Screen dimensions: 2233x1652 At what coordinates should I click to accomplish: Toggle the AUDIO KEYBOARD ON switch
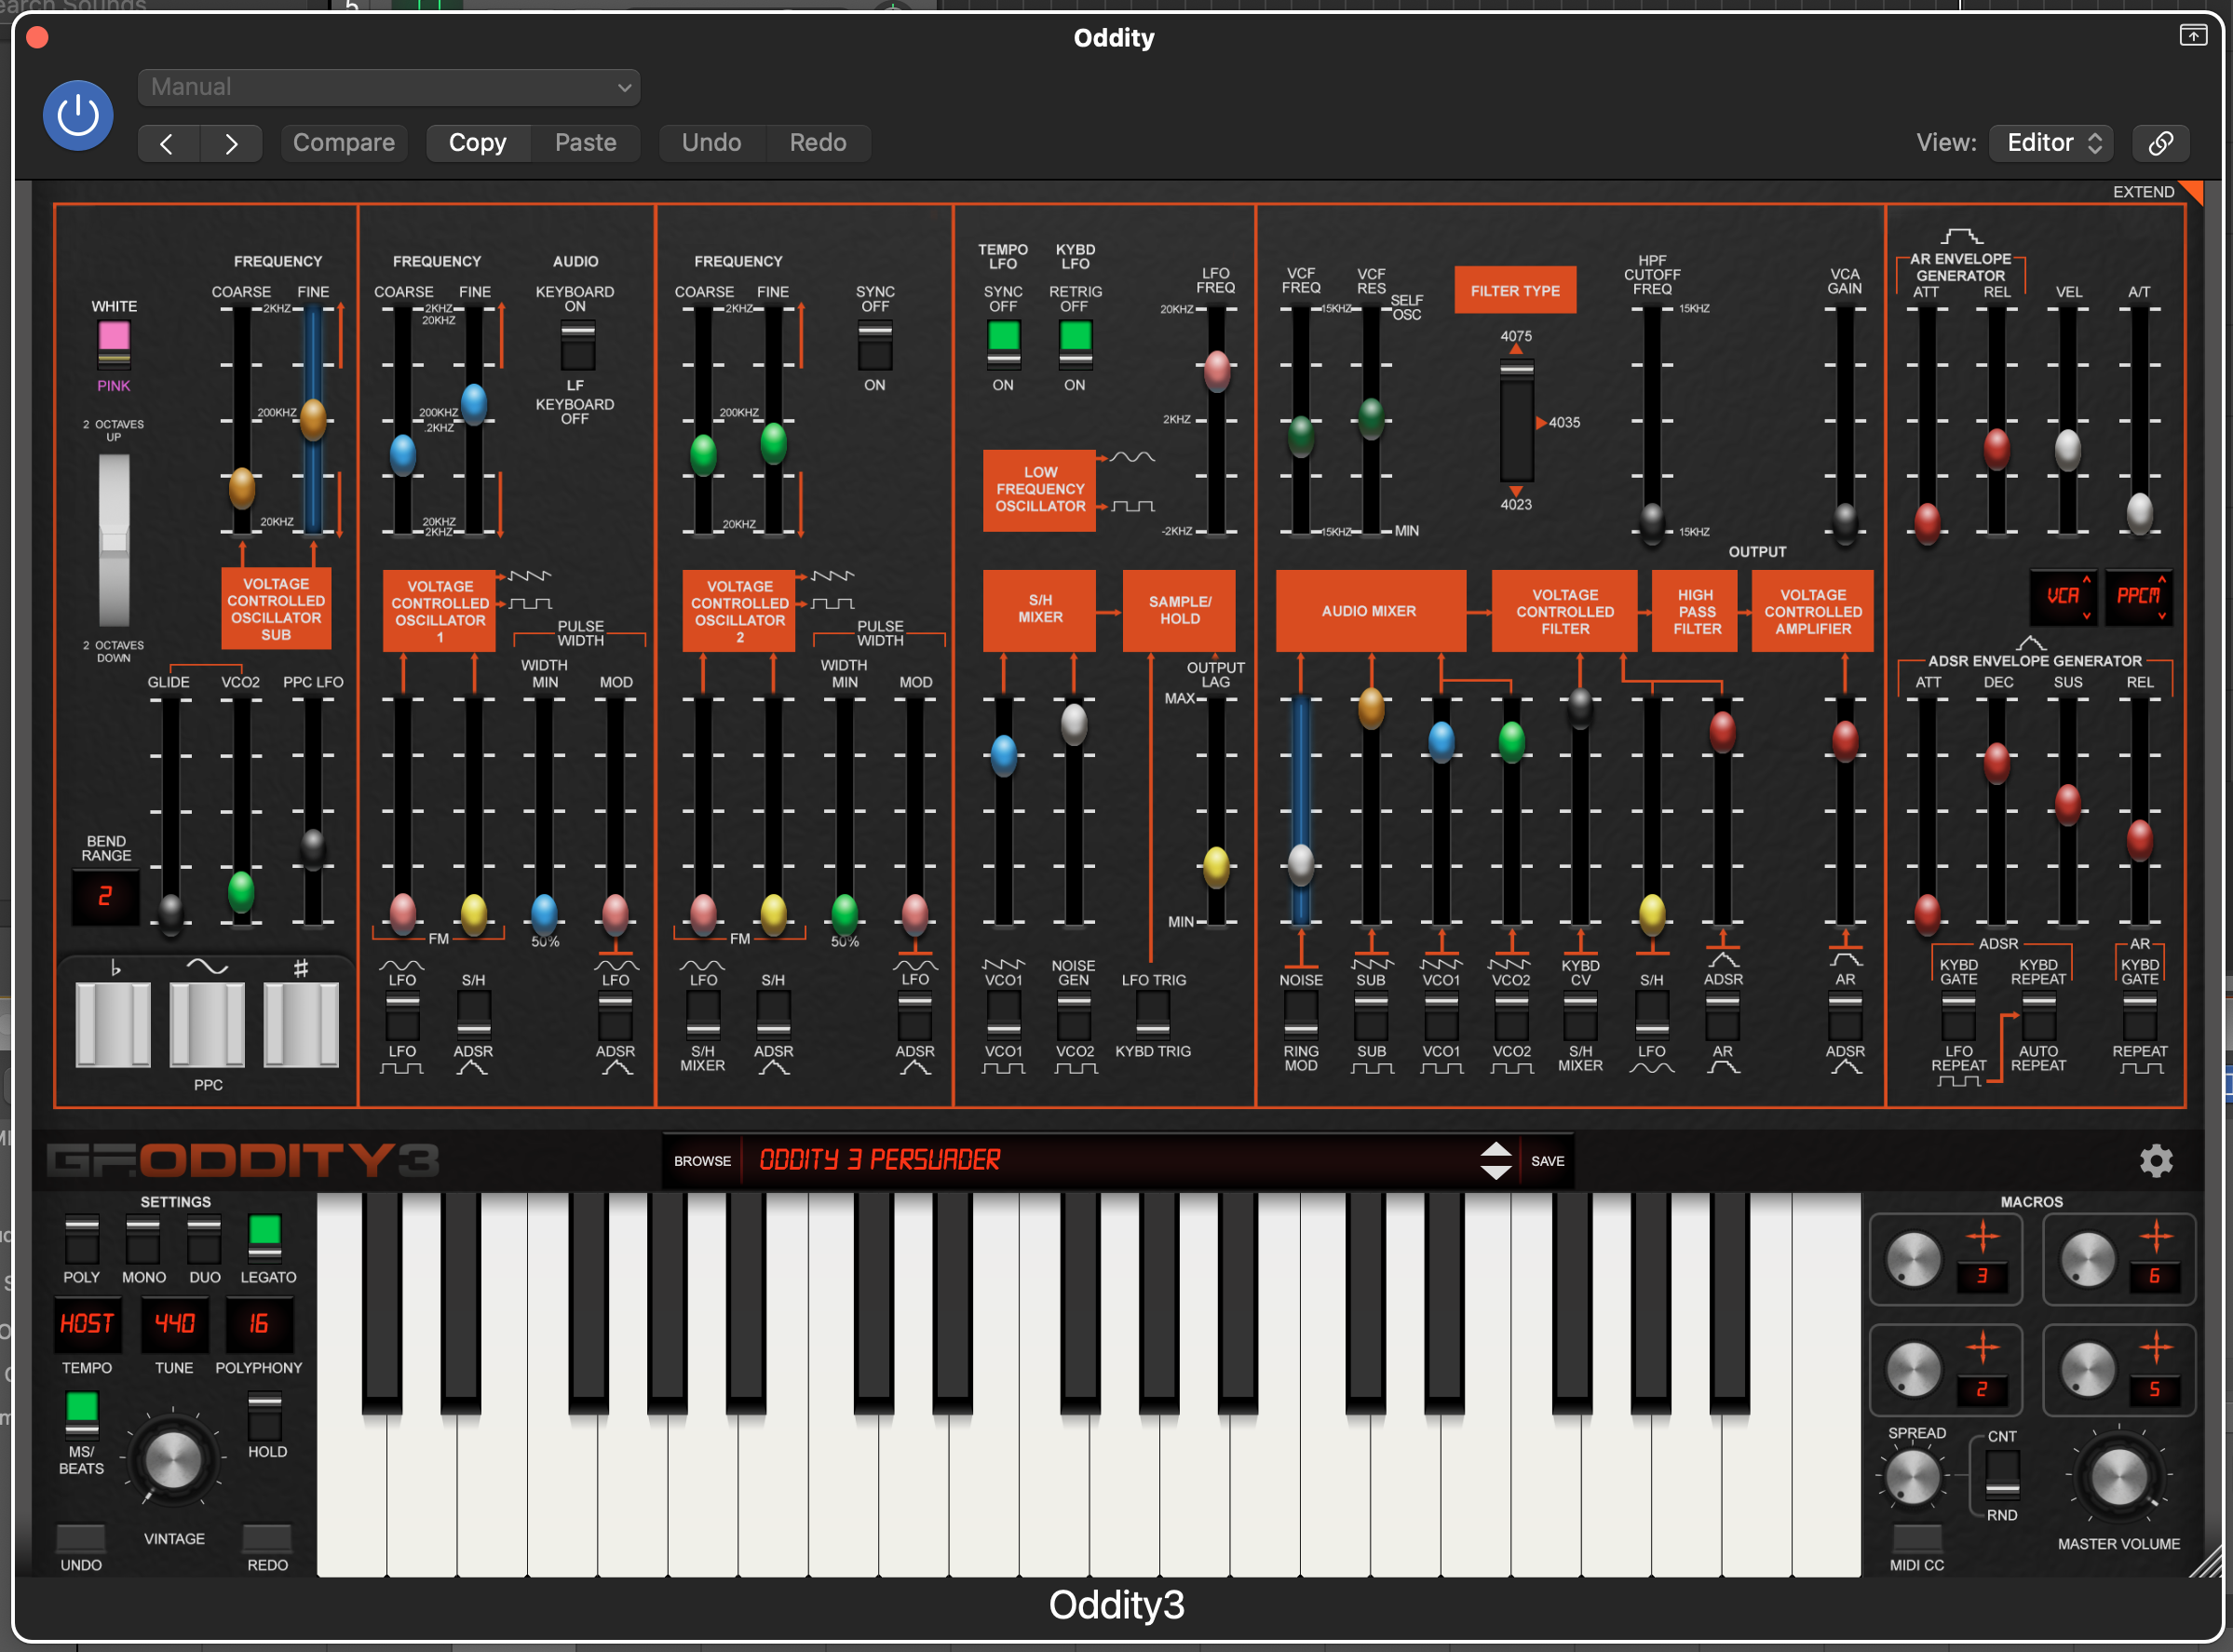coord(577,345)
